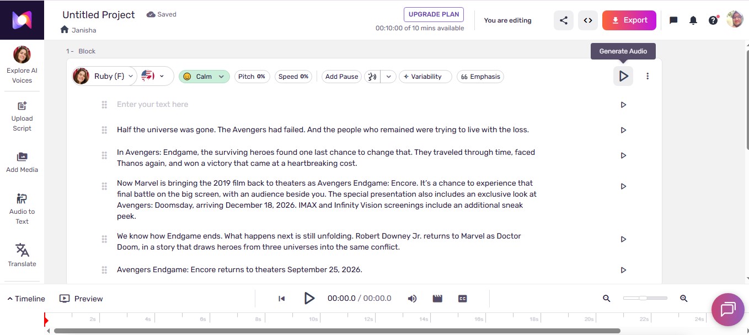Open Upload Script option
Screen dimensions: 749x335
click(22, 116)
